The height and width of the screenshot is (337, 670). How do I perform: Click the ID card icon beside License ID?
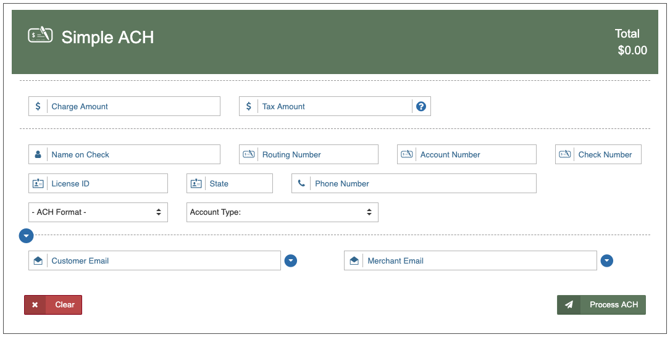coord(38,183)
